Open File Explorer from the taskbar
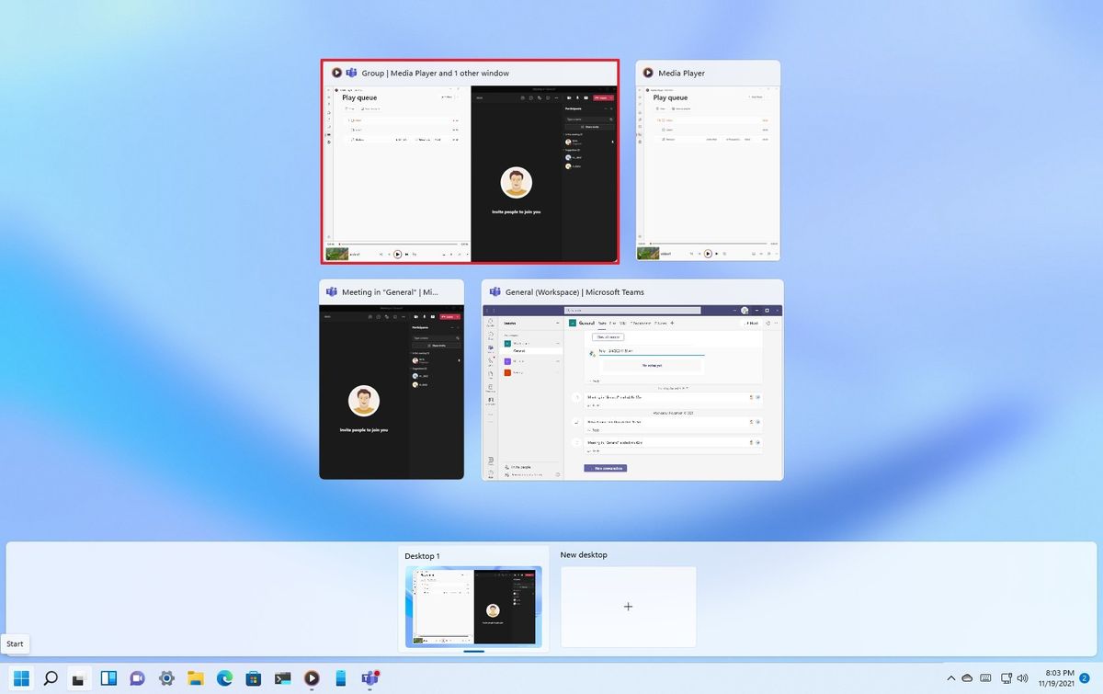 [x=196, y=678]
